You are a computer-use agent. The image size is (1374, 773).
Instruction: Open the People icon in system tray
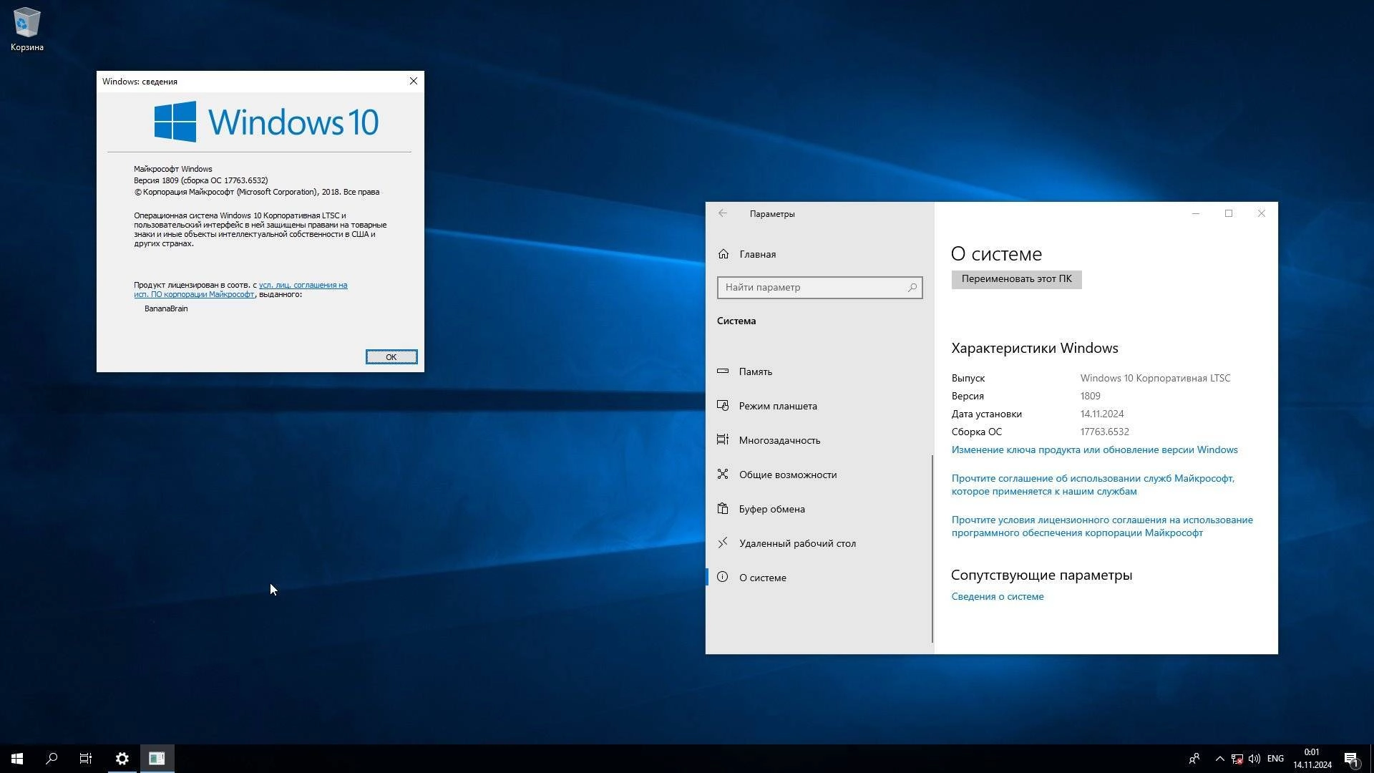[x=1194, y=759]
